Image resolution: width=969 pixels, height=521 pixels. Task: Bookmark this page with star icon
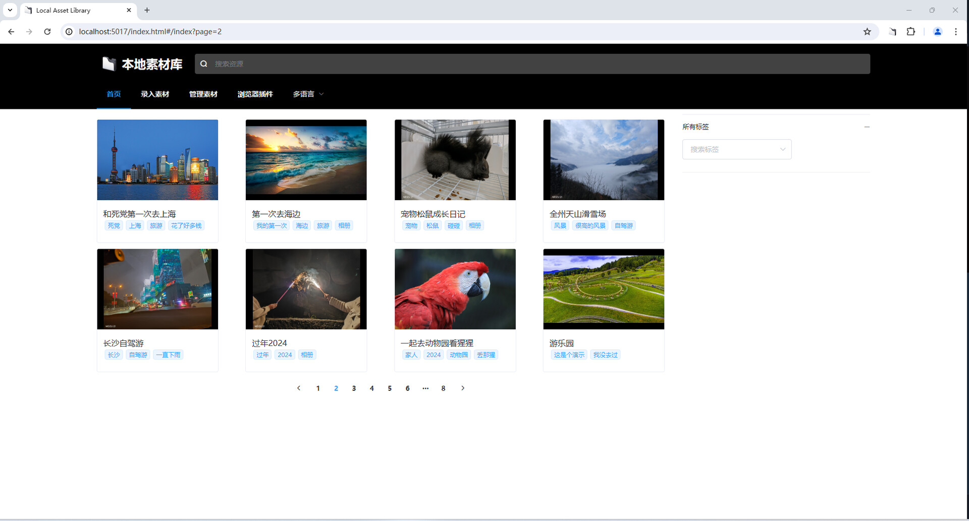[x=867, y=32]
